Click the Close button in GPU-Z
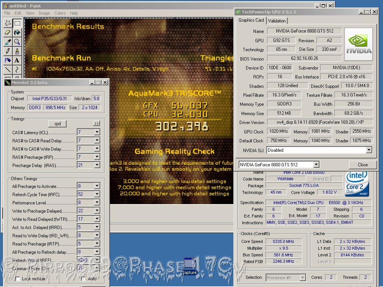383x287 pixels. (x=363, y=165)
